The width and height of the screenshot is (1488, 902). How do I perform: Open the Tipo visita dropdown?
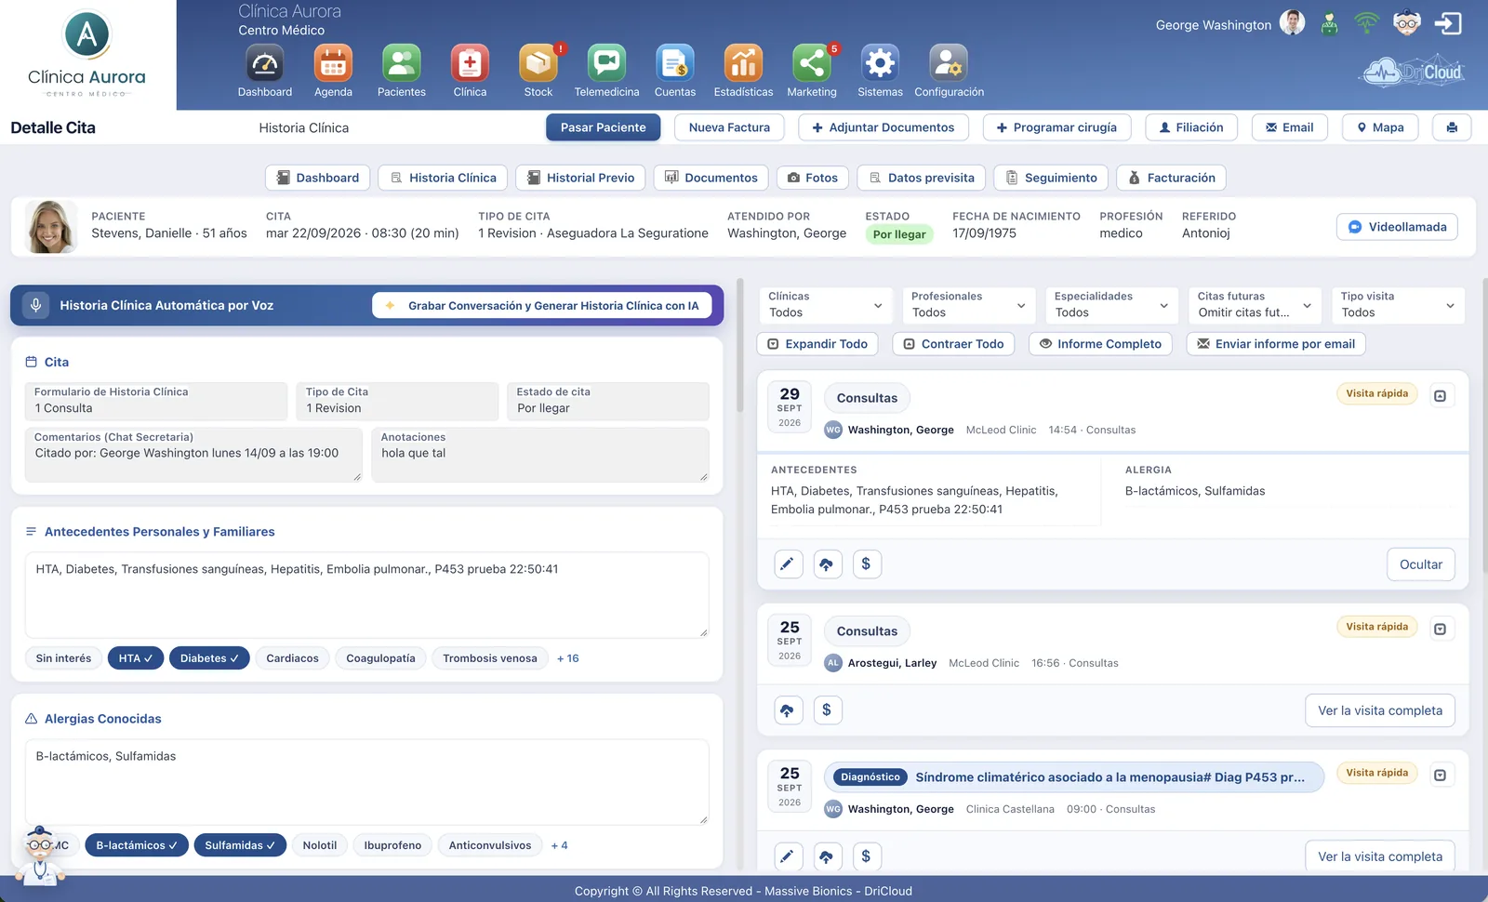(x=1398, y=305)
